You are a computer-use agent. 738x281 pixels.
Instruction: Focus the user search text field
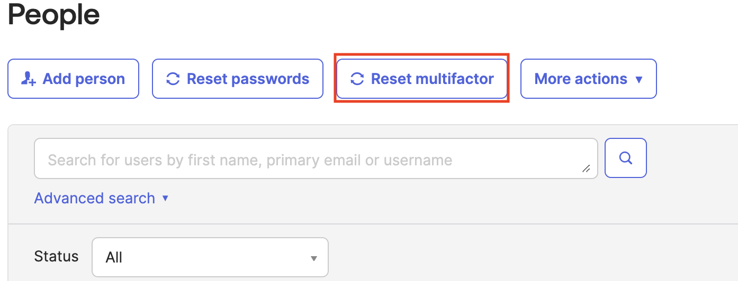[x=316, y=158]
